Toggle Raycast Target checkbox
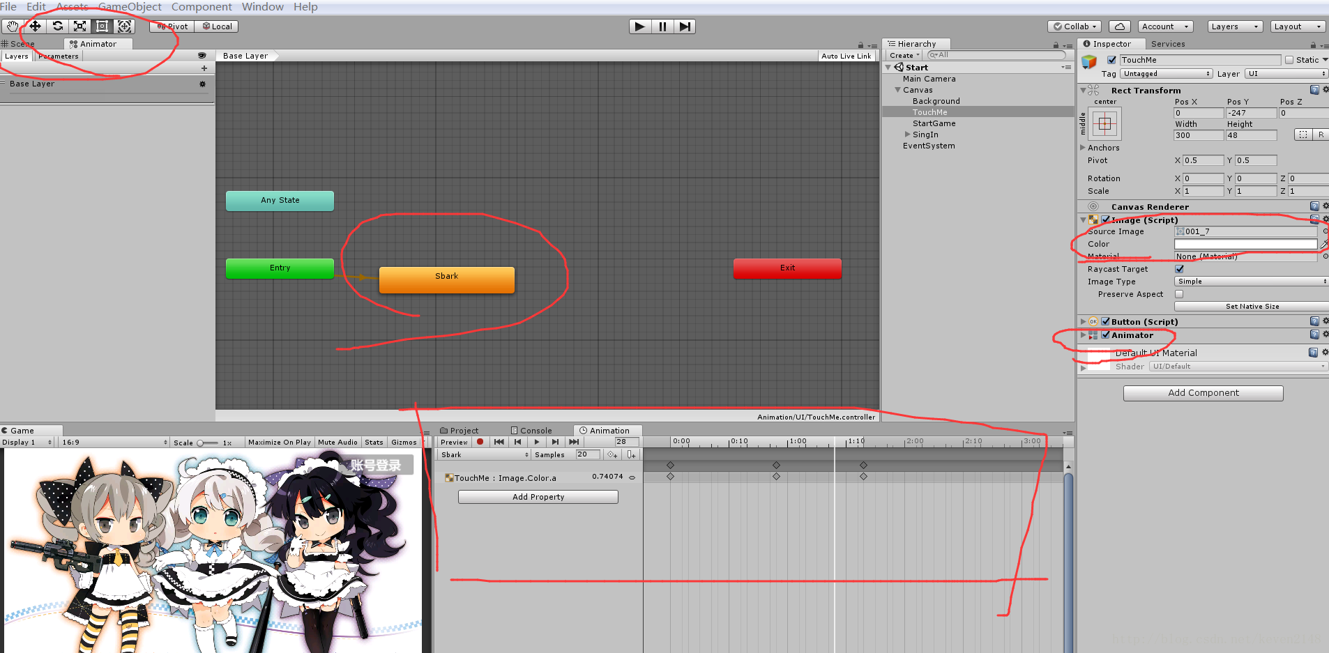This screenshot has height=653, width=1329. click(1179, 269)
